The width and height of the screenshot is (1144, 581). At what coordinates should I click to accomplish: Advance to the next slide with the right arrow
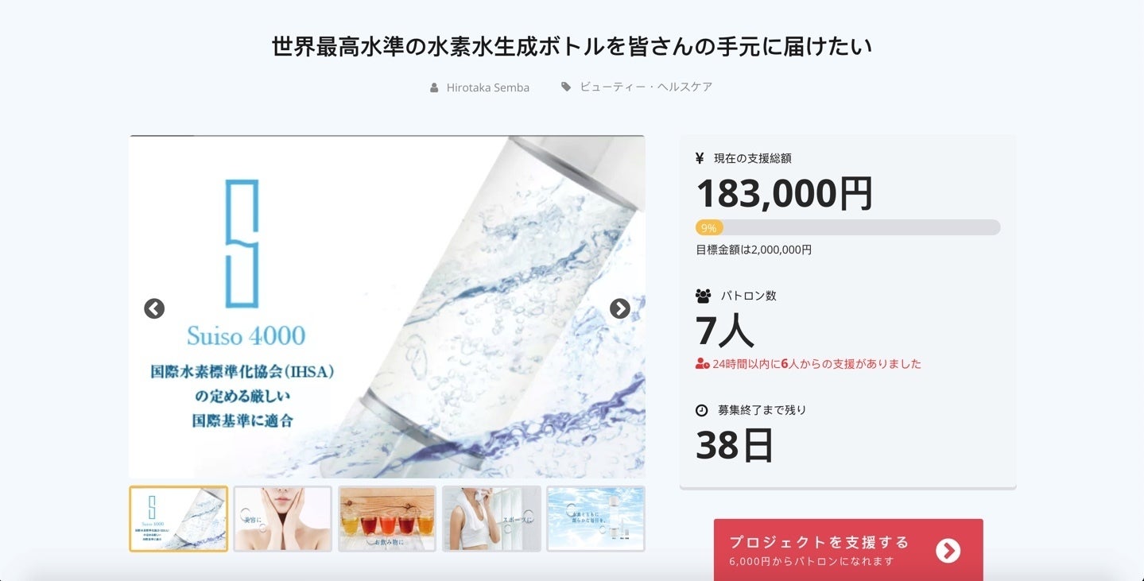point(619,308)
